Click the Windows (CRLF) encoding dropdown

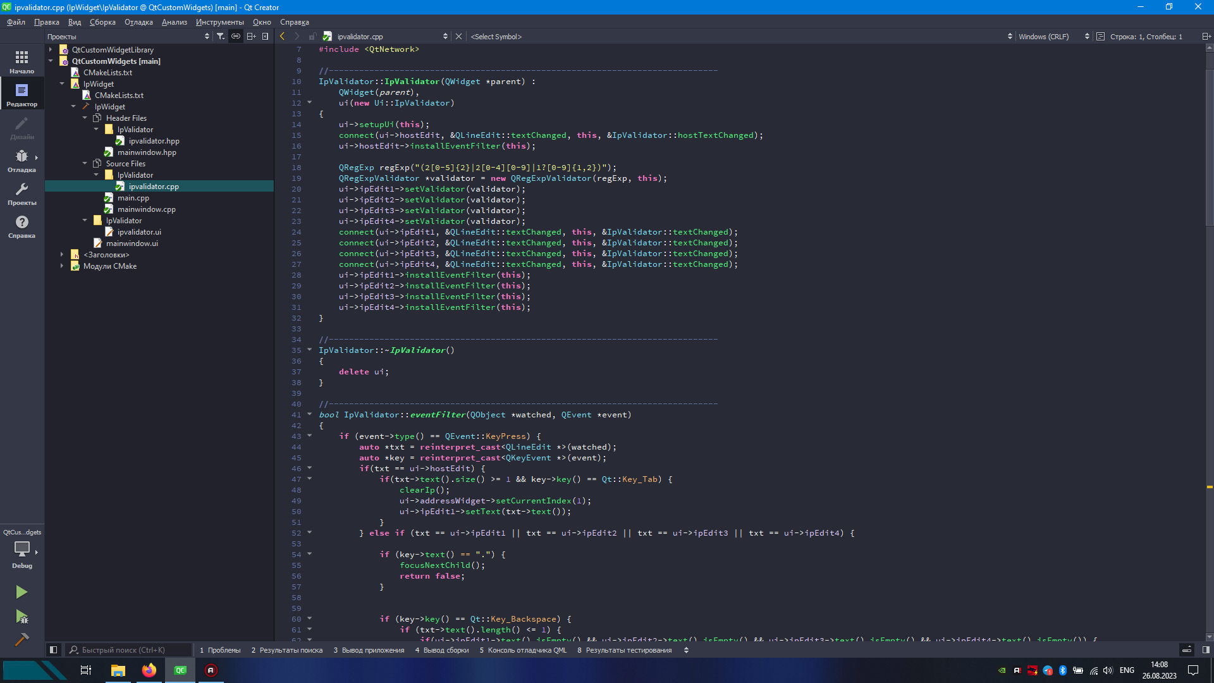pos(1052,36)
